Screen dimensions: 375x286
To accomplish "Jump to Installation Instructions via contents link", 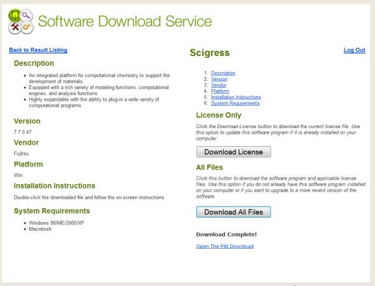I will click(236, 97).
